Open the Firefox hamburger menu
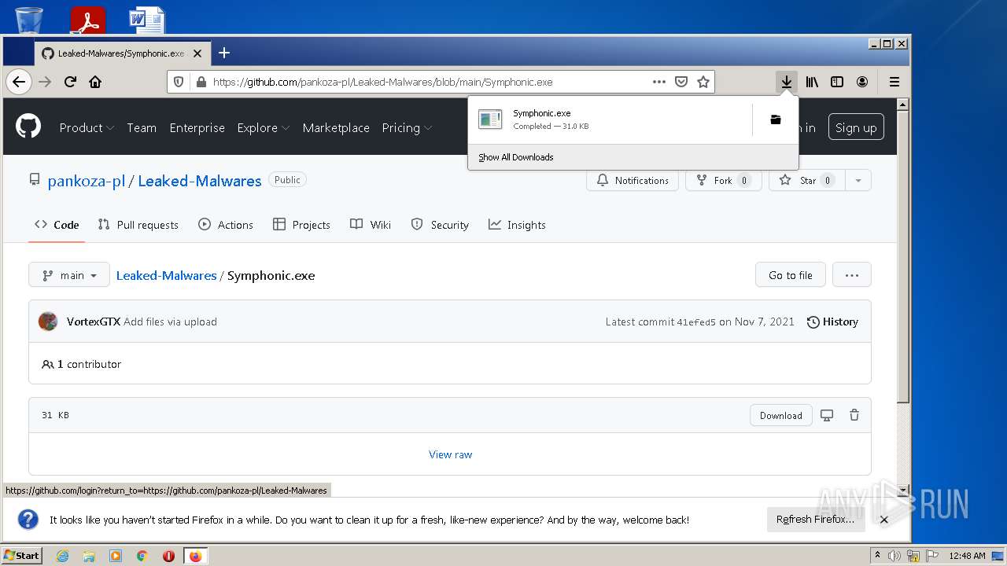This screenshot has height=566, width=1007. (894, 82)
